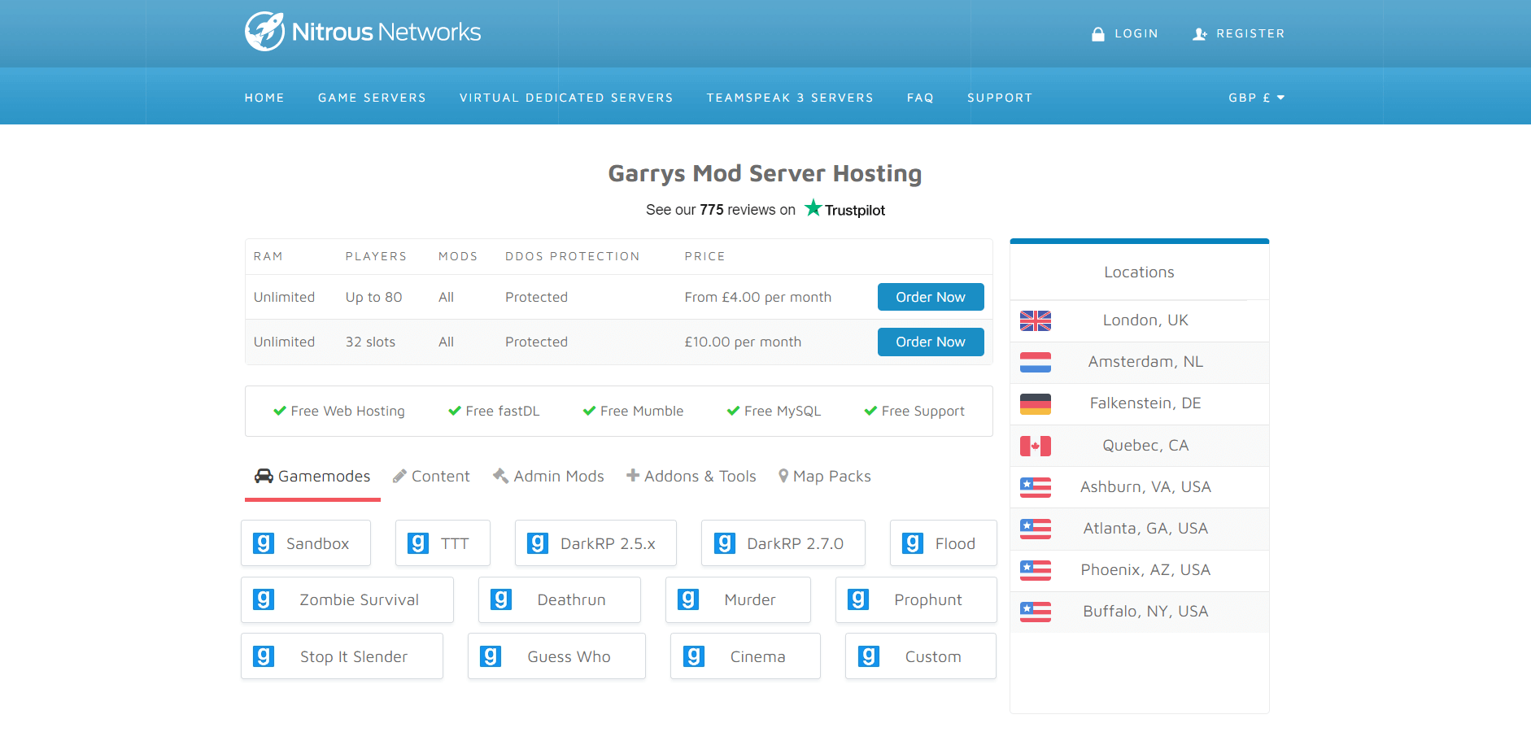Switch to the Content tab
This screenshot has height=732, width=1531.
point(431,477)
